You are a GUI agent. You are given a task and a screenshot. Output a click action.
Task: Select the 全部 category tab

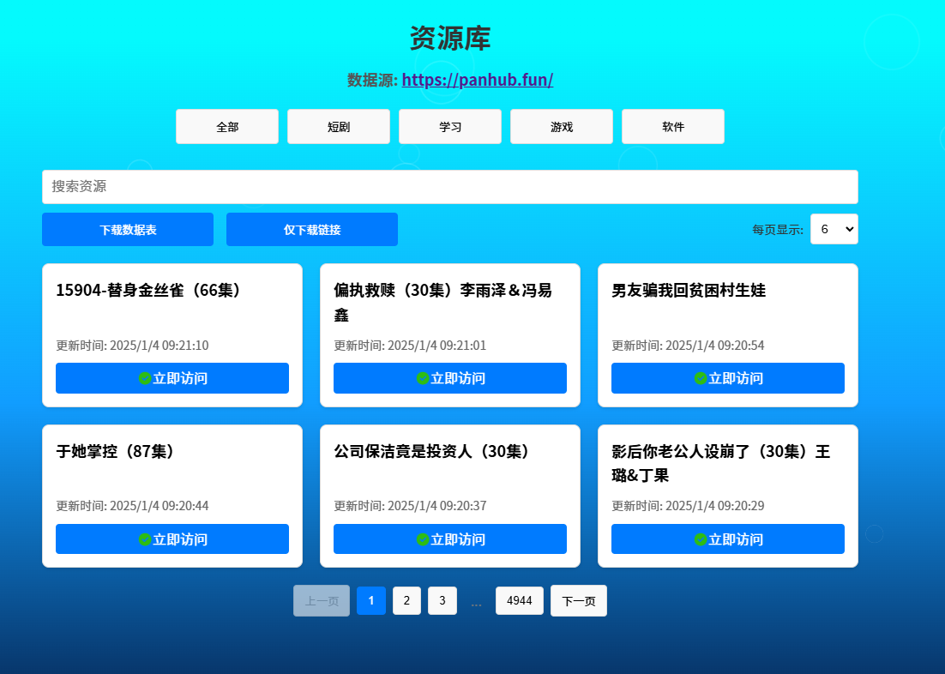tap(227, 127)
